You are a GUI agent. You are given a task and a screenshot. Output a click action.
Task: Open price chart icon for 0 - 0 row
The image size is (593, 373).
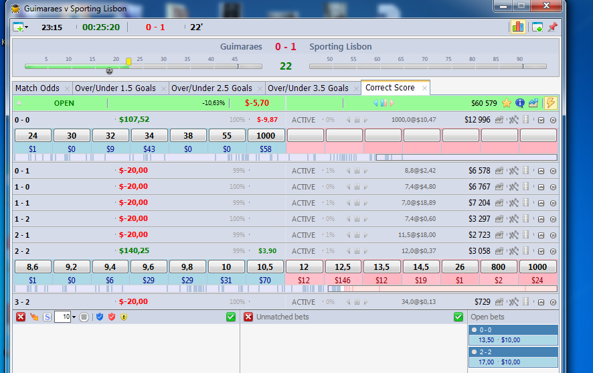tap(499, 120)
